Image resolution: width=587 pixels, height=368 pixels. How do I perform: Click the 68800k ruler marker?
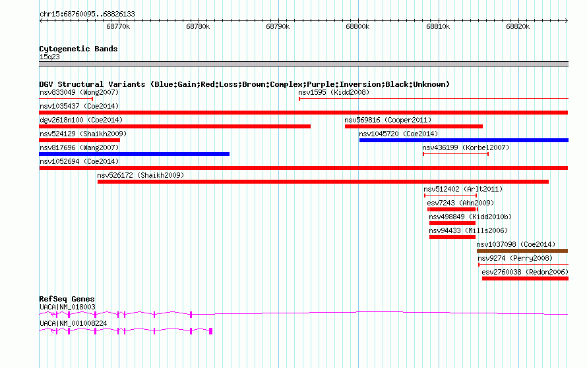click(357, 26)
